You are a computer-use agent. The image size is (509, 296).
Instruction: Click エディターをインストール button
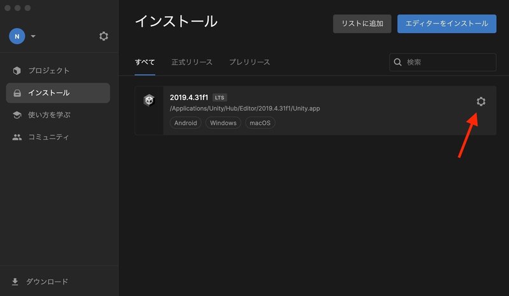pos(447,24)
